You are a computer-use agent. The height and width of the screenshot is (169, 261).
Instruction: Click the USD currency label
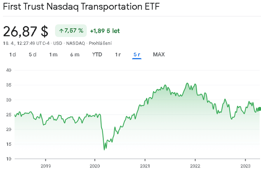58,43
